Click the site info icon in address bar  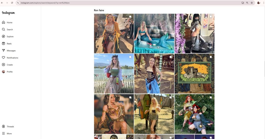(x=18, y=3)
